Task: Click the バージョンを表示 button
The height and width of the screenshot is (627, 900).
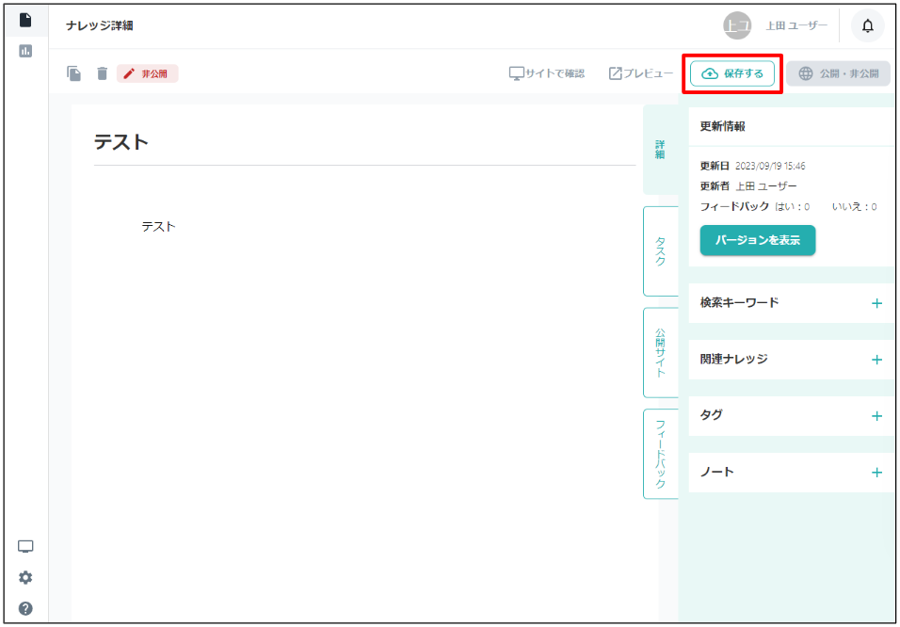Action: [x=758, y=240]
